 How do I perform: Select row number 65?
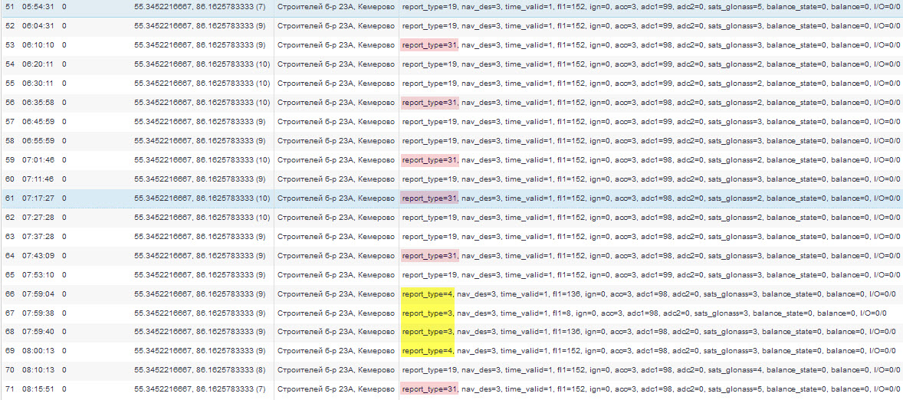[10, 274]
